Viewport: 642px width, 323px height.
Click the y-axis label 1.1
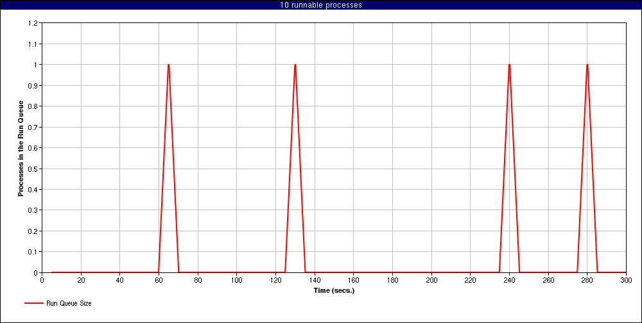click(x=34, y=44)
